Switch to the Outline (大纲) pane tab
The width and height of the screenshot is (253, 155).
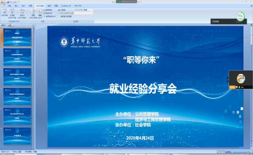coord(10,25)
